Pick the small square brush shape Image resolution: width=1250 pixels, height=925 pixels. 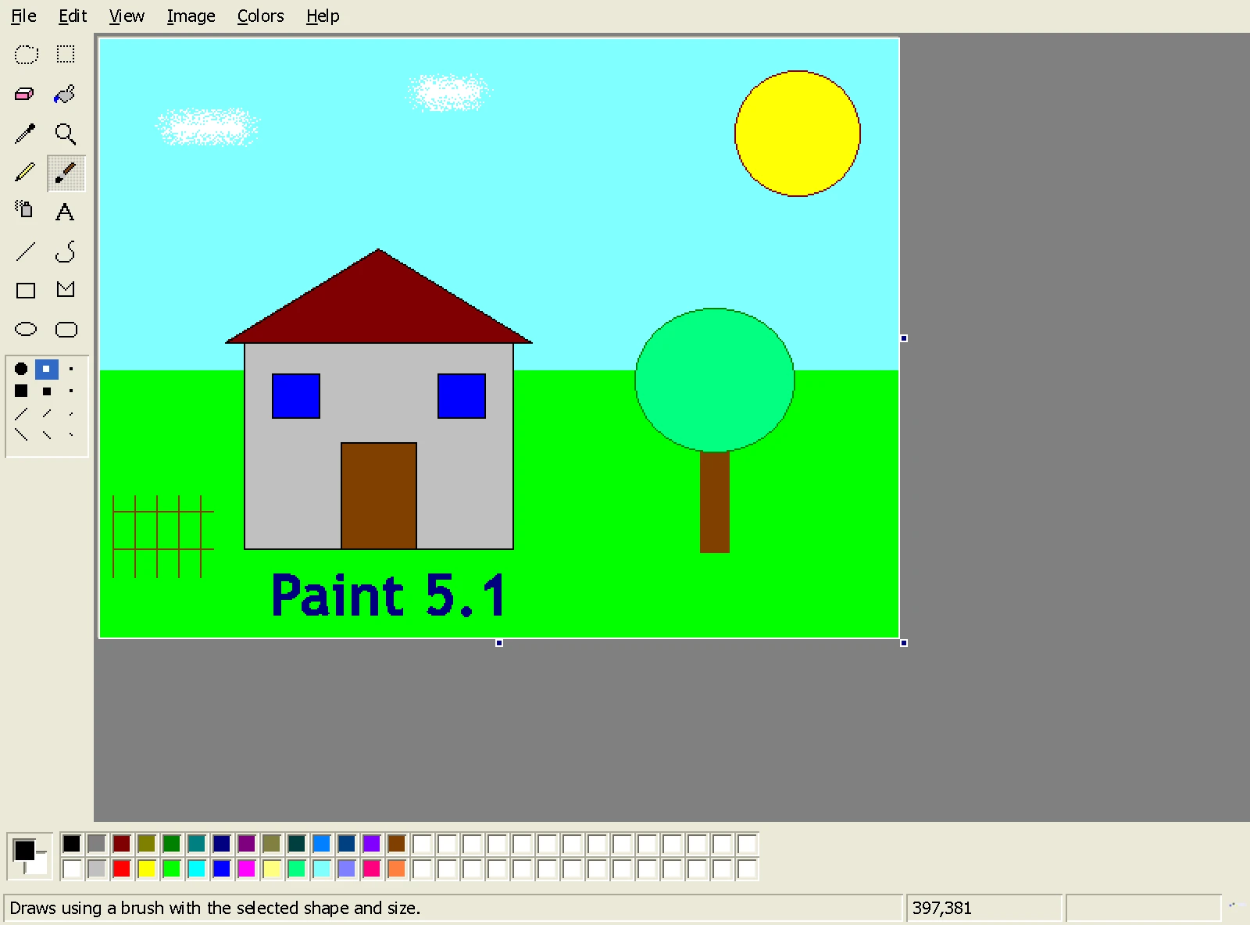click(71, 391)
